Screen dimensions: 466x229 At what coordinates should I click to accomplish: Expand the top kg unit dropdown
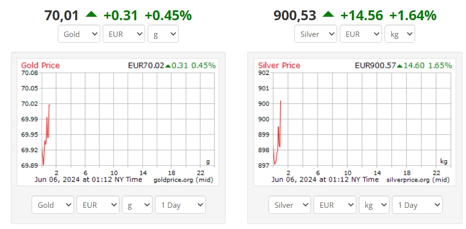click(400, 34)
